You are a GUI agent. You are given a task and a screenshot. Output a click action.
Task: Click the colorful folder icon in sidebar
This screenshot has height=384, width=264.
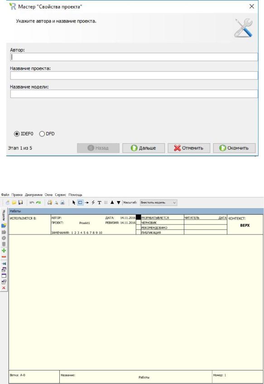point(4,225)
